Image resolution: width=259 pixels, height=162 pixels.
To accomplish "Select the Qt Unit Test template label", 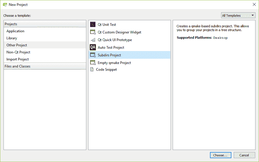I will click(x=107, y=25).
